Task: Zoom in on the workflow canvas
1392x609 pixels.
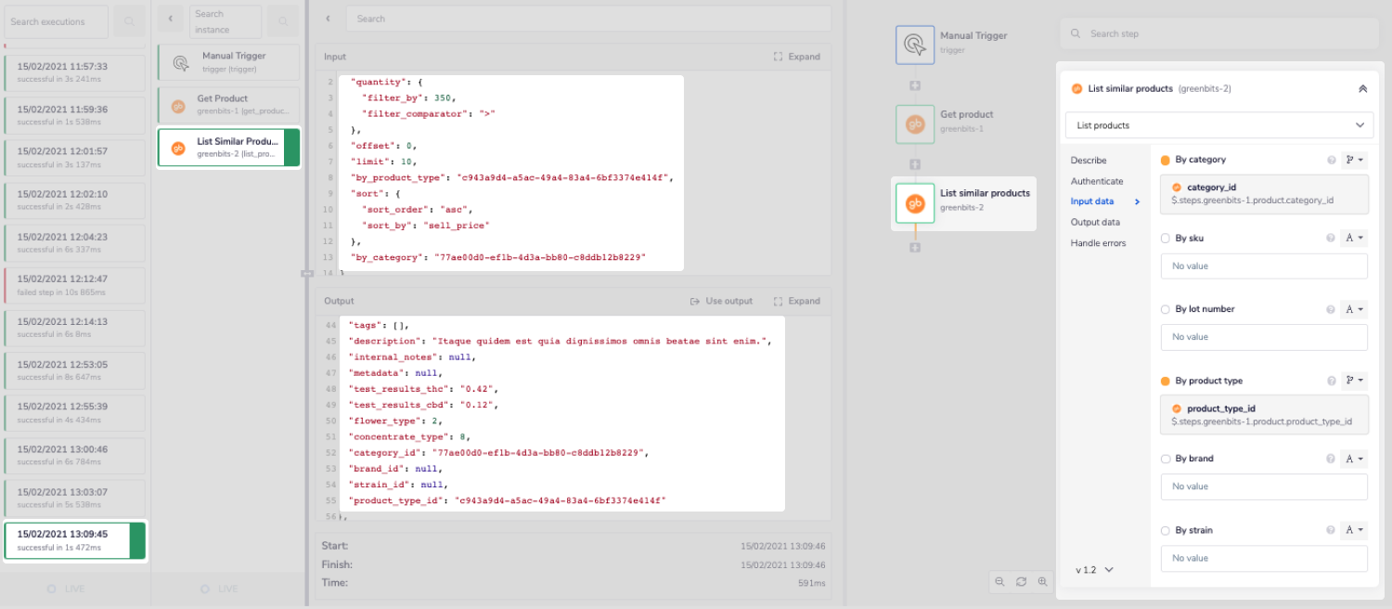Action: (1042, 582)
